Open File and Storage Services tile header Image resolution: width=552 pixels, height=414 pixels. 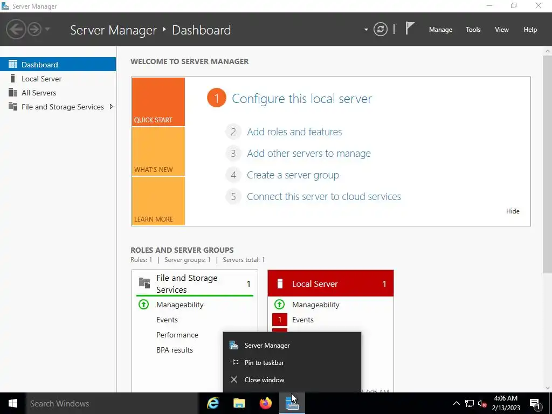(195, 284)
